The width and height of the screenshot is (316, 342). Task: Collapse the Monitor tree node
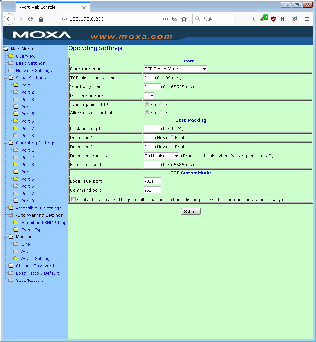tap(6, 236)
